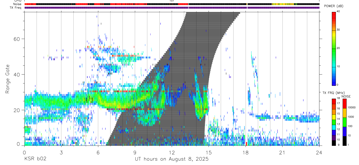The image size is (359, 165).
Task: Click tick label 12 on UT hours axis
Action: tap(172, 152)
